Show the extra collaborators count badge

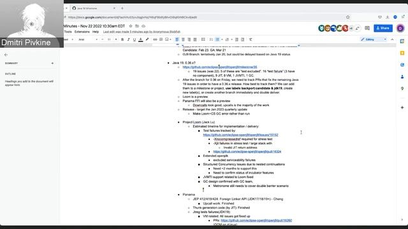click(x=351, y=28)
